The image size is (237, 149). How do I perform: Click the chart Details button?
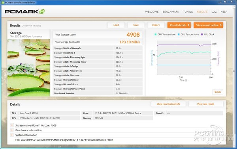218,92
